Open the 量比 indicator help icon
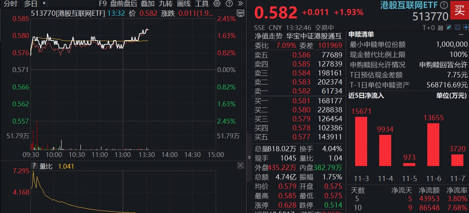This screenshot has width=469, height=213. pos(34,166)
